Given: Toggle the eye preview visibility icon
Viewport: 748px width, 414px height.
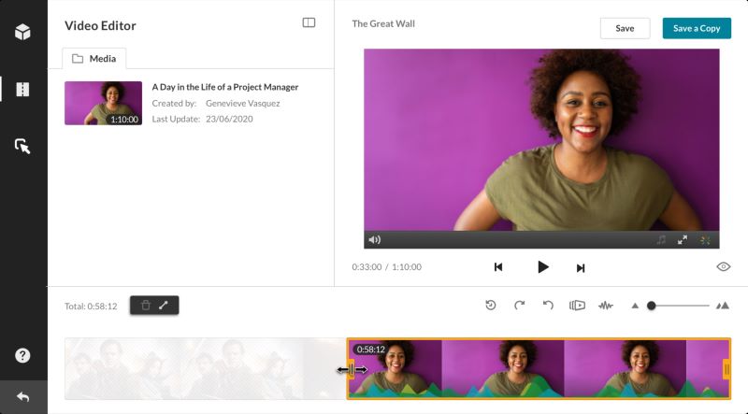Looking at the screenshot, I should (x=723, y=266).
